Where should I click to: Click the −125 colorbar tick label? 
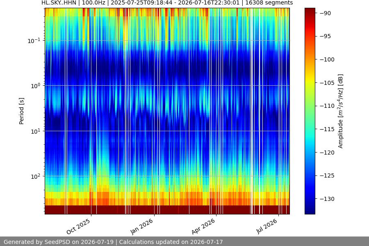tap(327, 175)
